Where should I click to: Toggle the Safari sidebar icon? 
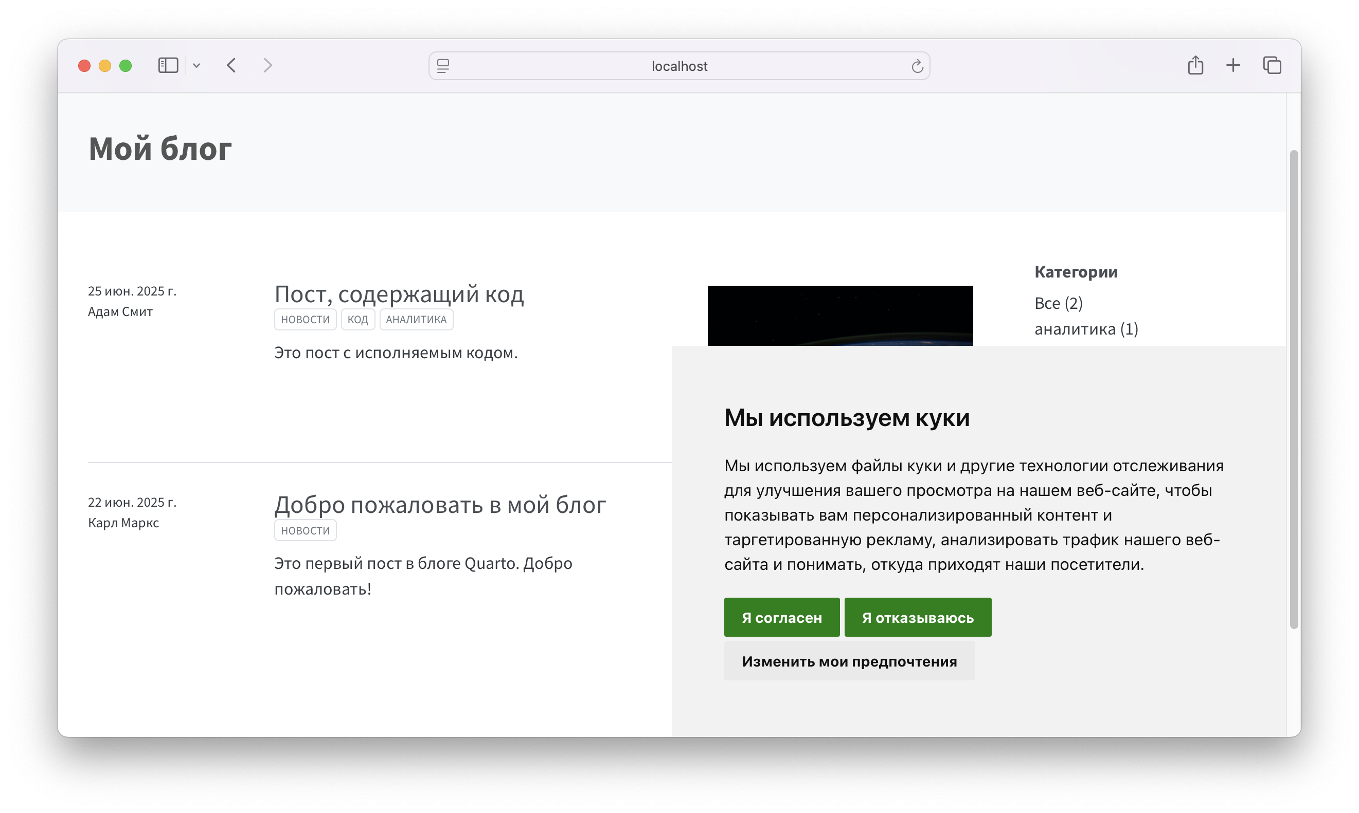pyautogui.click(x=168, y=66)
